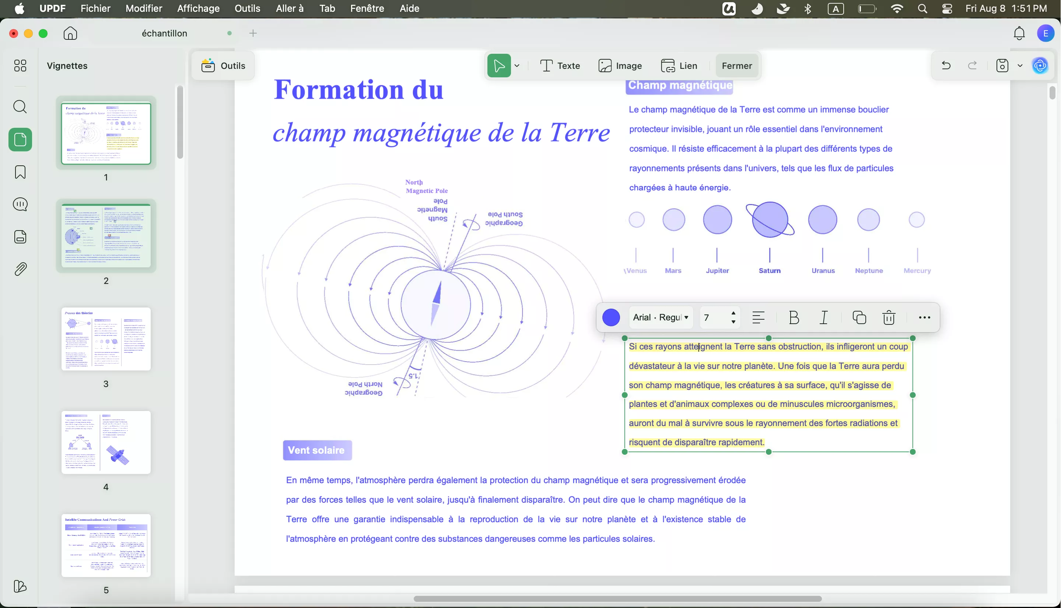The width and height of the screenshot is (1061, 608).
Task: Open the bookmarks panel
Action: point(20,172)
